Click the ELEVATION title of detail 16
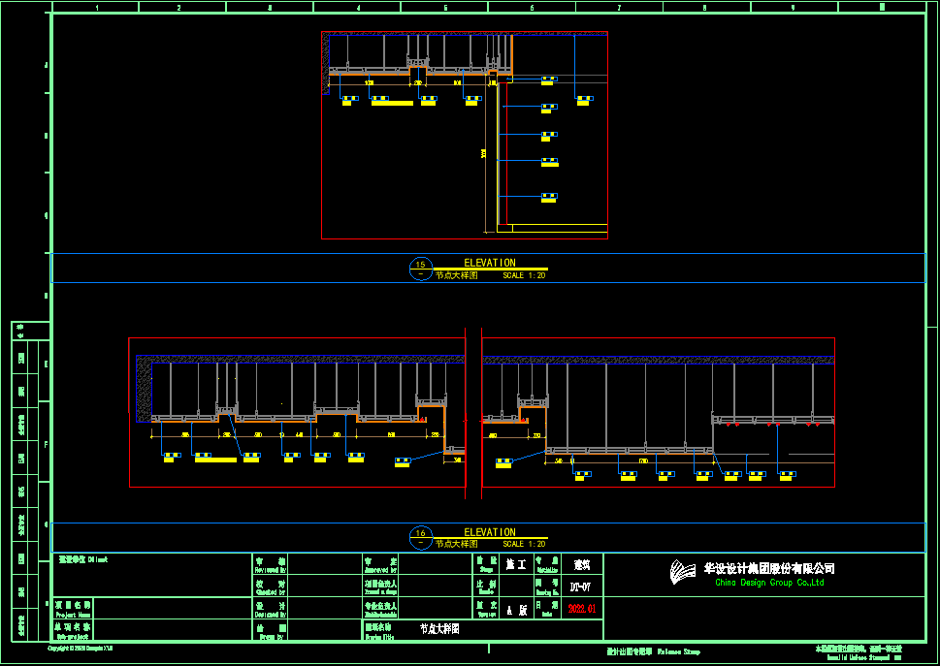This screenshot has height=666, width=940. tap(490, 532)
